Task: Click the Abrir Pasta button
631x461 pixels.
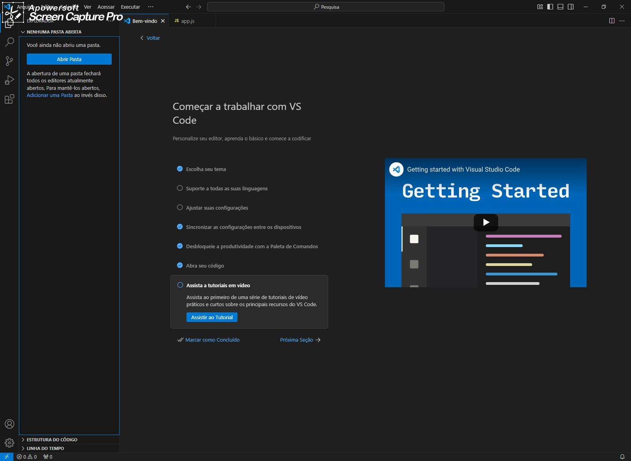Action: tap(69, 59)
